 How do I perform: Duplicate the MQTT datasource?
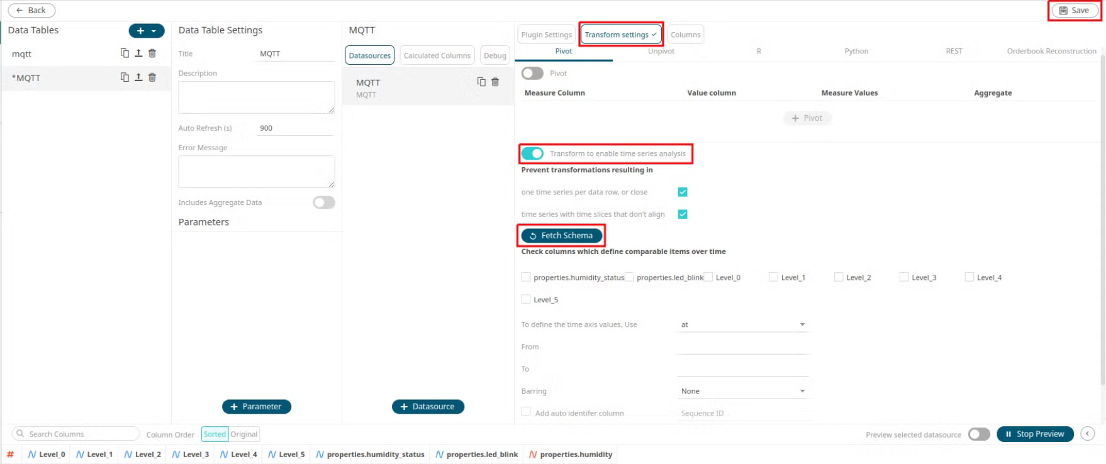pos(481,82)
